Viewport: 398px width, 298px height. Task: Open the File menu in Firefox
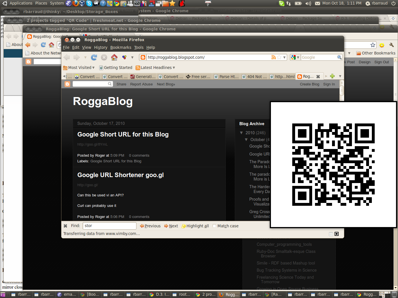click(x=66, y=47)
